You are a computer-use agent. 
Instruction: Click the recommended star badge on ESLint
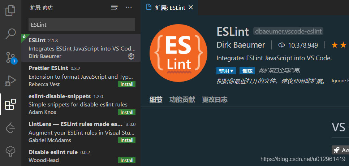(25, 37)
